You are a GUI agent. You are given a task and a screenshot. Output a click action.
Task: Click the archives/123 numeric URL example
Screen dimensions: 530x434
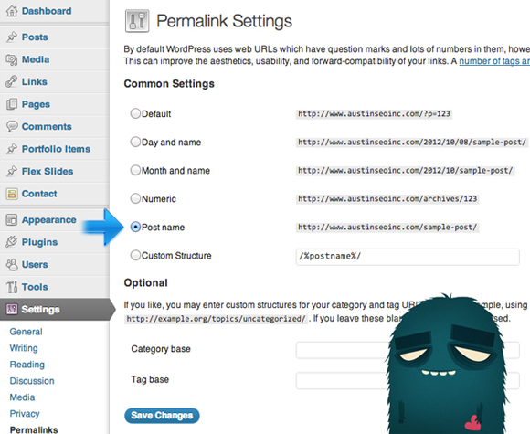[387, 199]
